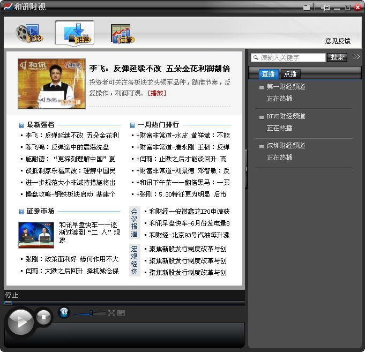Open headline 李飞：反弹延续不改 五朵金花利润翻倍
The image size is (365, 352).
pyautogui.click(x=160, y=69)
